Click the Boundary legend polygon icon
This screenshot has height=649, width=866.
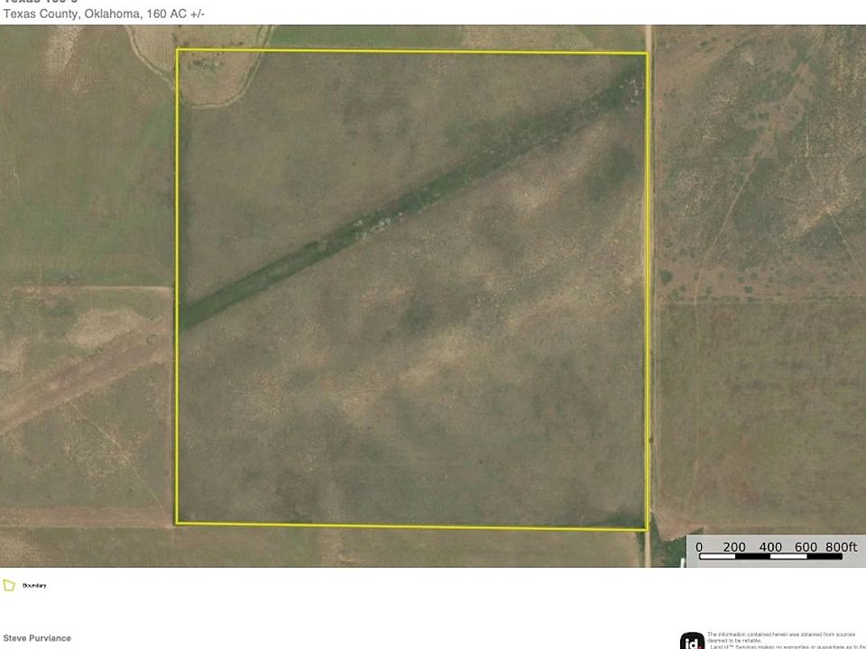click(x=9, y=585)
